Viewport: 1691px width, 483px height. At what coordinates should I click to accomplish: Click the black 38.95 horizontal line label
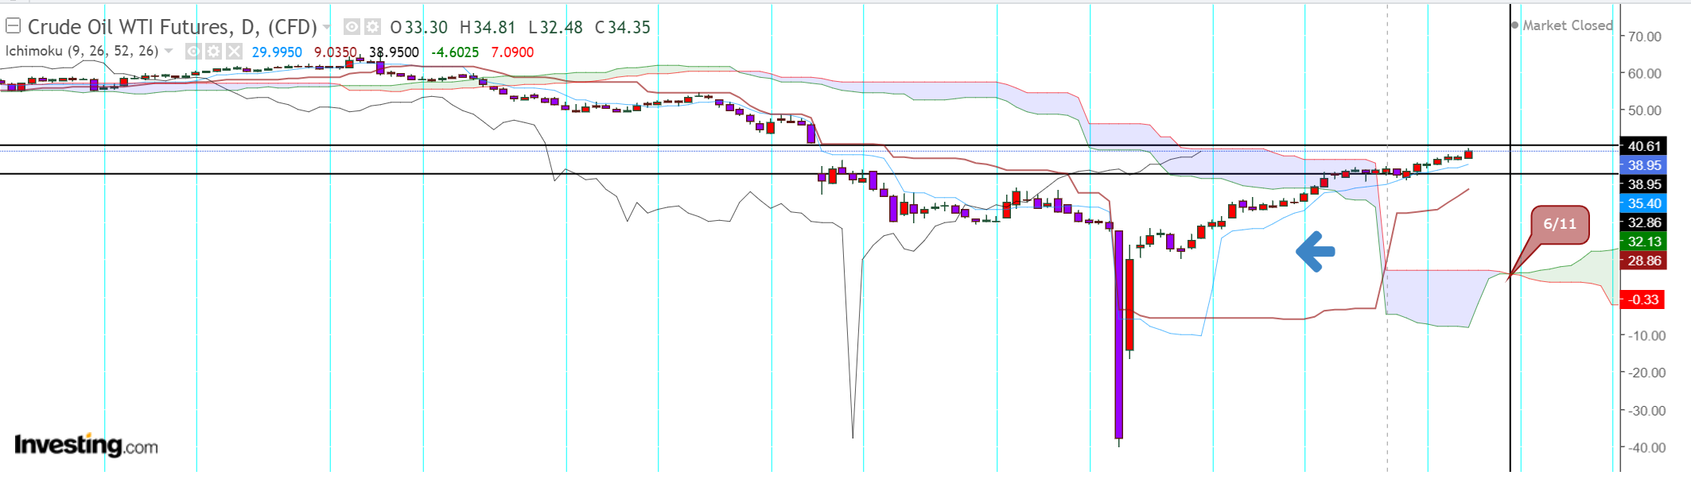pos(1643,184)
